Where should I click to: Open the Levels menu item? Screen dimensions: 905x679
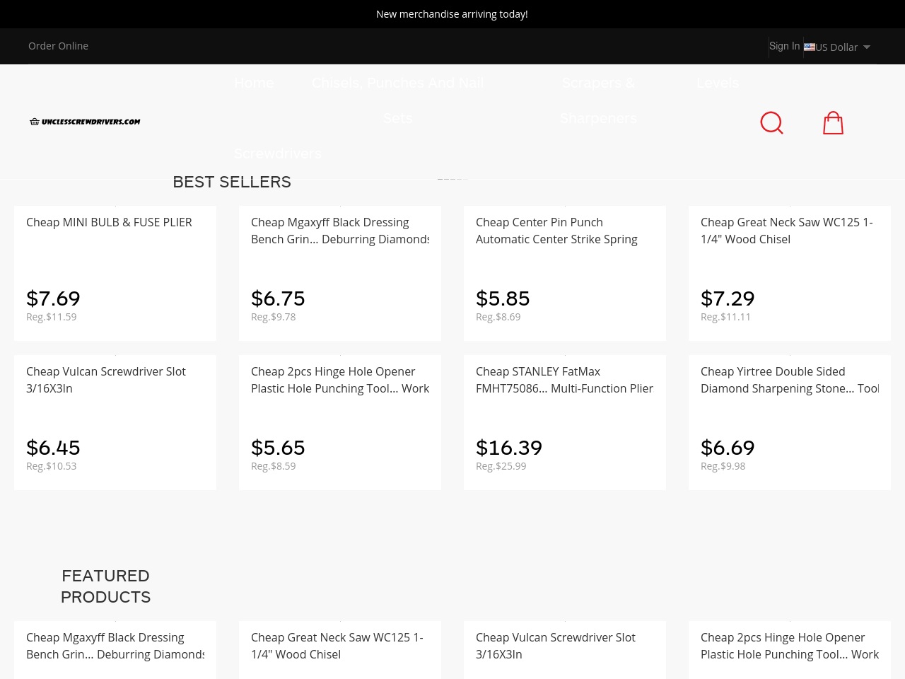pos(718,83)
